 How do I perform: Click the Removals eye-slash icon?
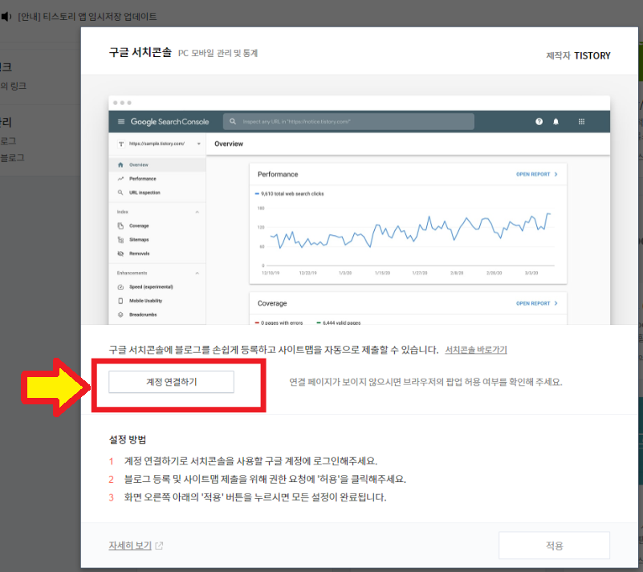(x=120, y=254)
